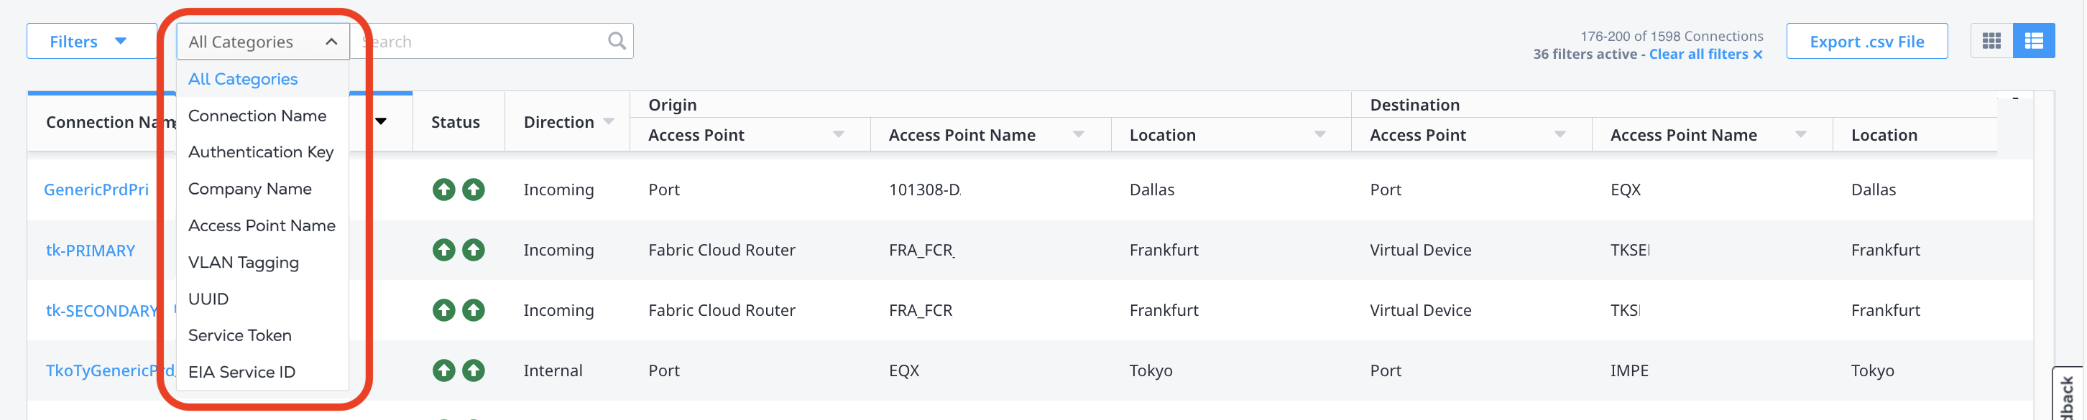
Task: Switch to grid view icon
Action: point(1991,41)
